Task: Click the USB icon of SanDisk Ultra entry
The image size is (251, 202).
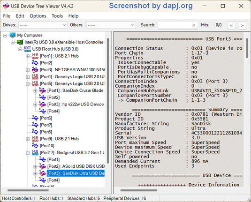Action: (43, 173)
